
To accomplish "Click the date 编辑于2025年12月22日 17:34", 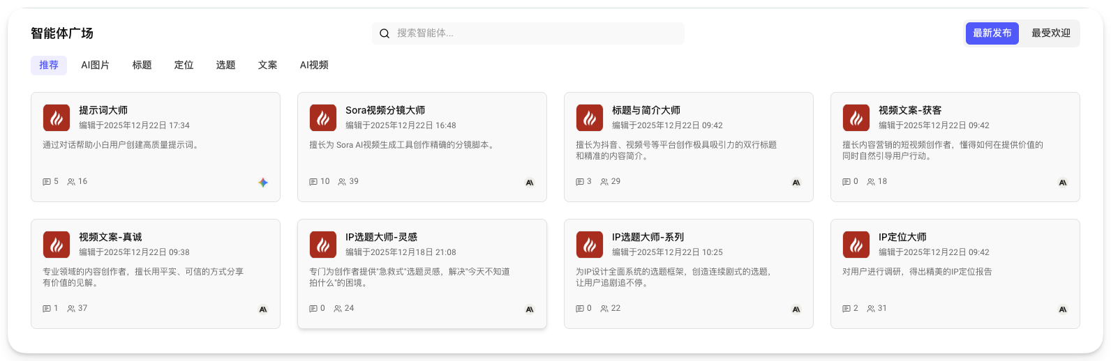I will tap(134, 125).
